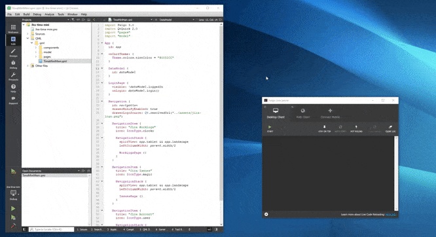Screen dimensions: 436x237
Task: Open the Debug mode icon in sidebar
Action: 13,65
